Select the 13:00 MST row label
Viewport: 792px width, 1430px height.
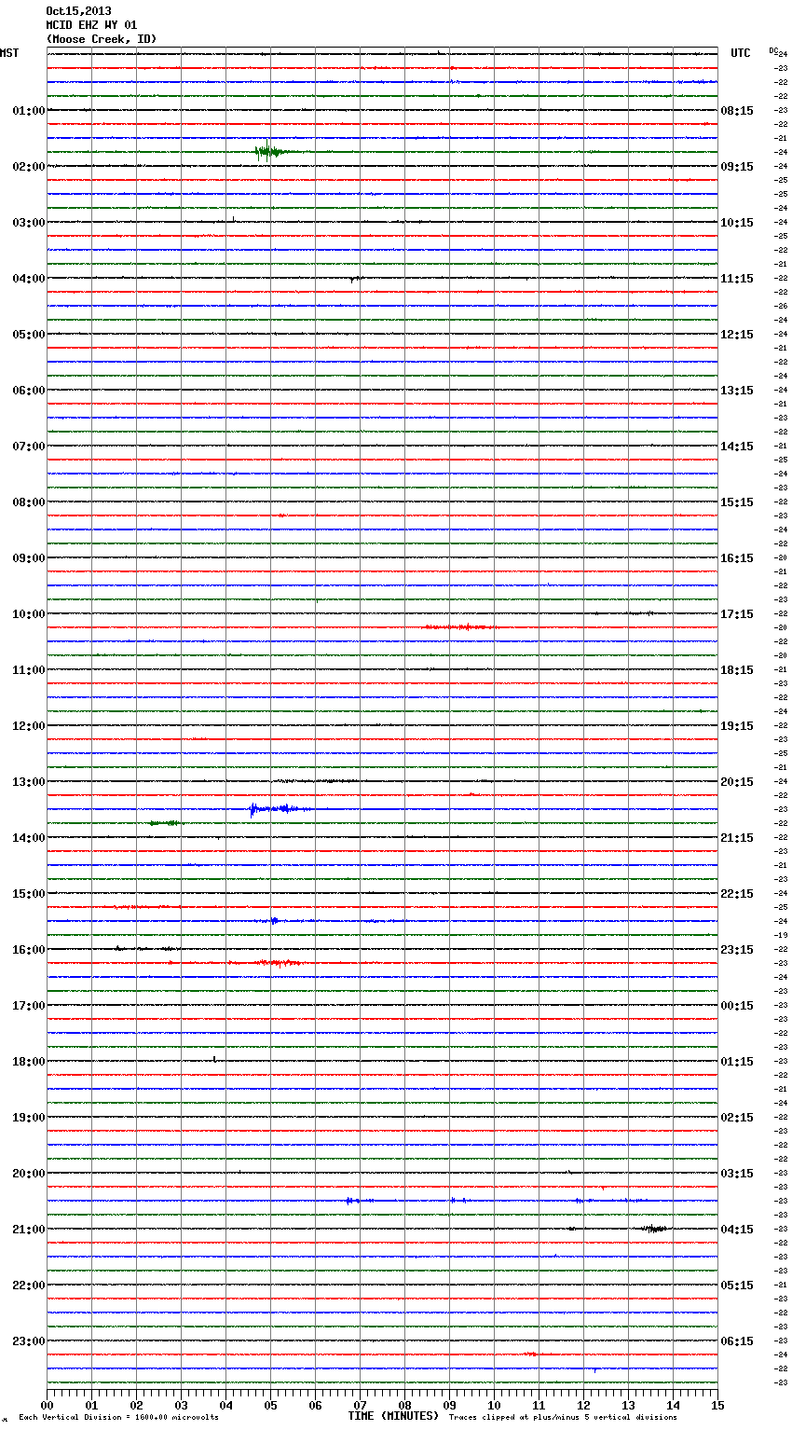pos(29,782)
